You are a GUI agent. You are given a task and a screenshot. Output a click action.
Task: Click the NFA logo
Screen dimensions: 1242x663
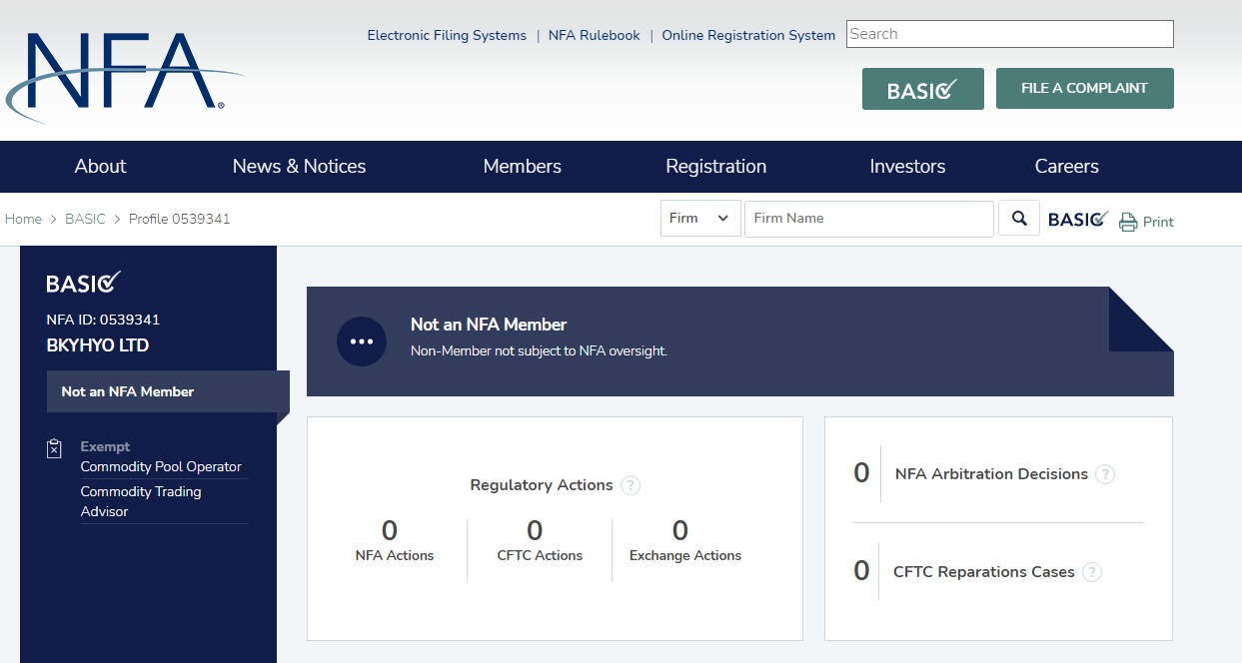click(x=124, y=77)
